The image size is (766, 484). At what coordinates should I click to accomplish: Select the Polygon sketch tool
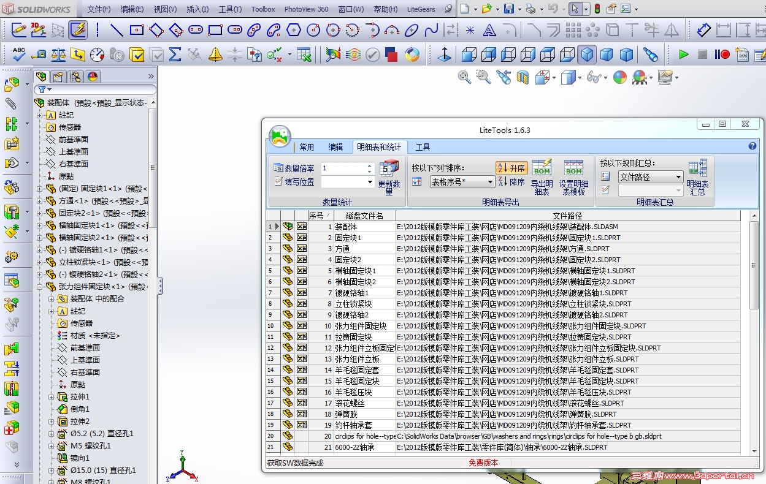pyautogui.click(x=294, y=30)
